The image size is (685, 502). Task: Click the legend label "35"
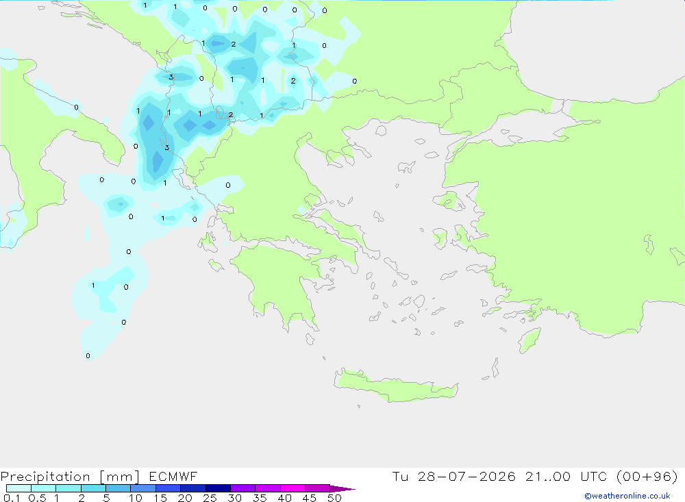point(260,498)
